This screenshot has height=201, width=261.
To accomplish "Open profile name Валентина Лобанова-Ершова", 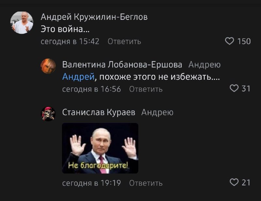I will [122, 65].
